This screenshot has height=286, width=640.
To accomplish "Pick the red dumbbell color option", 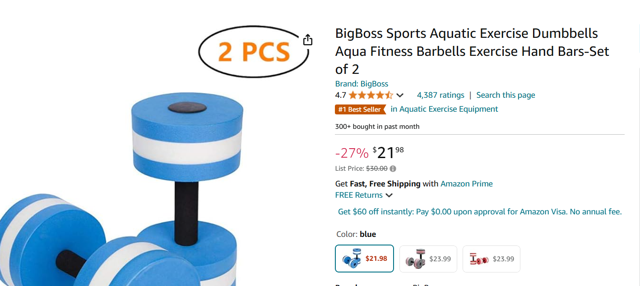I will click(x=491, y=259).
